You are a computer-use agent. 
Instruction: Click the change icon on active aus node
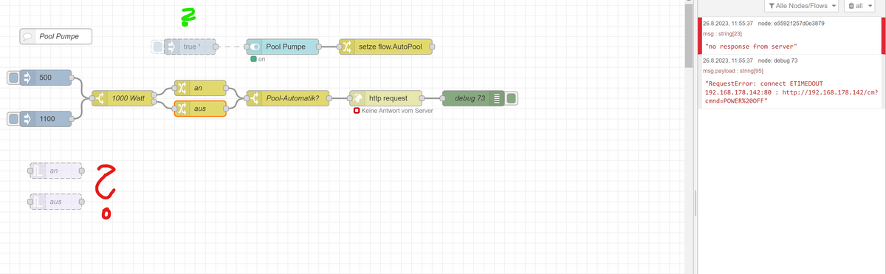tap(182, 109)
